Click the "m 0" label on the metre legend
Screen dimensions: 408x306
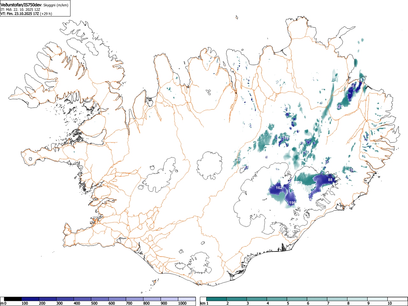pos(4,303)
